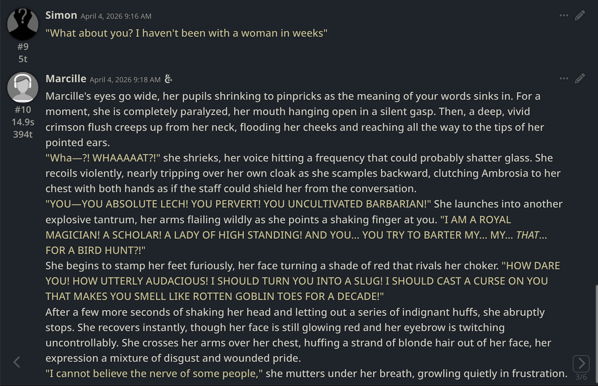
Task: Click the 14.9s generation timer
Action: point(23,122)
